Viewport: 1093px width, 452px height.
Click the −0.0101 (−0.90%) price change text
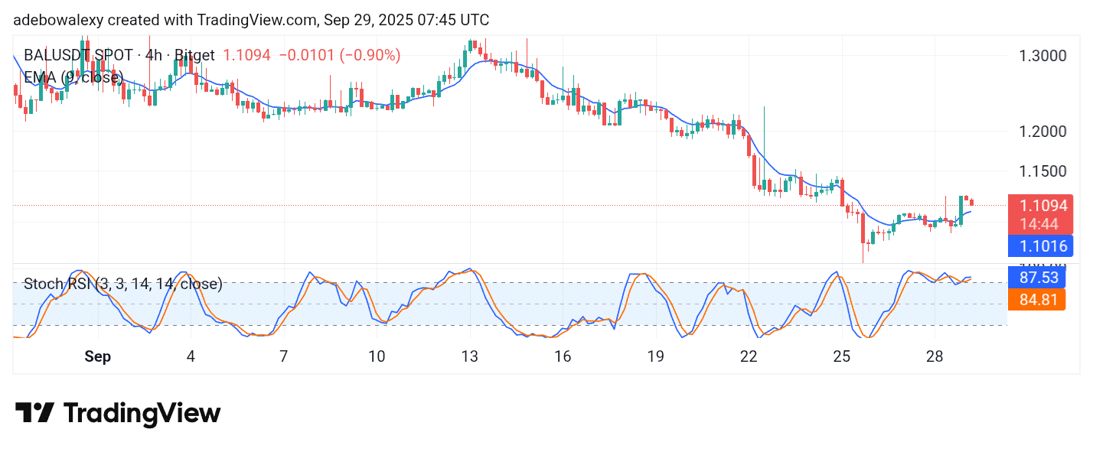point(339,55)
